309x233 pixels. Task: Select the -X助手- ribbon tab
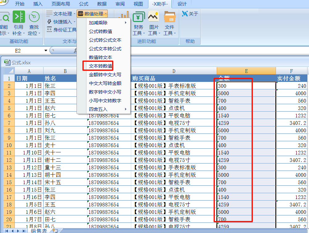point(160,4)
